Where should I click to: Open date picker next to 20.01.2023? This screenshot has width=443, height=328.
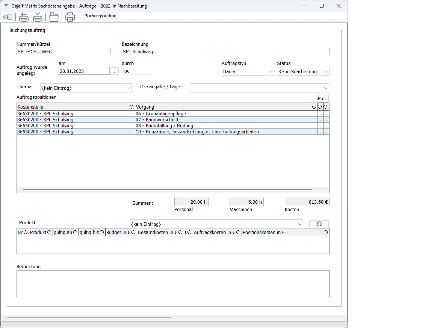[115, 71]
